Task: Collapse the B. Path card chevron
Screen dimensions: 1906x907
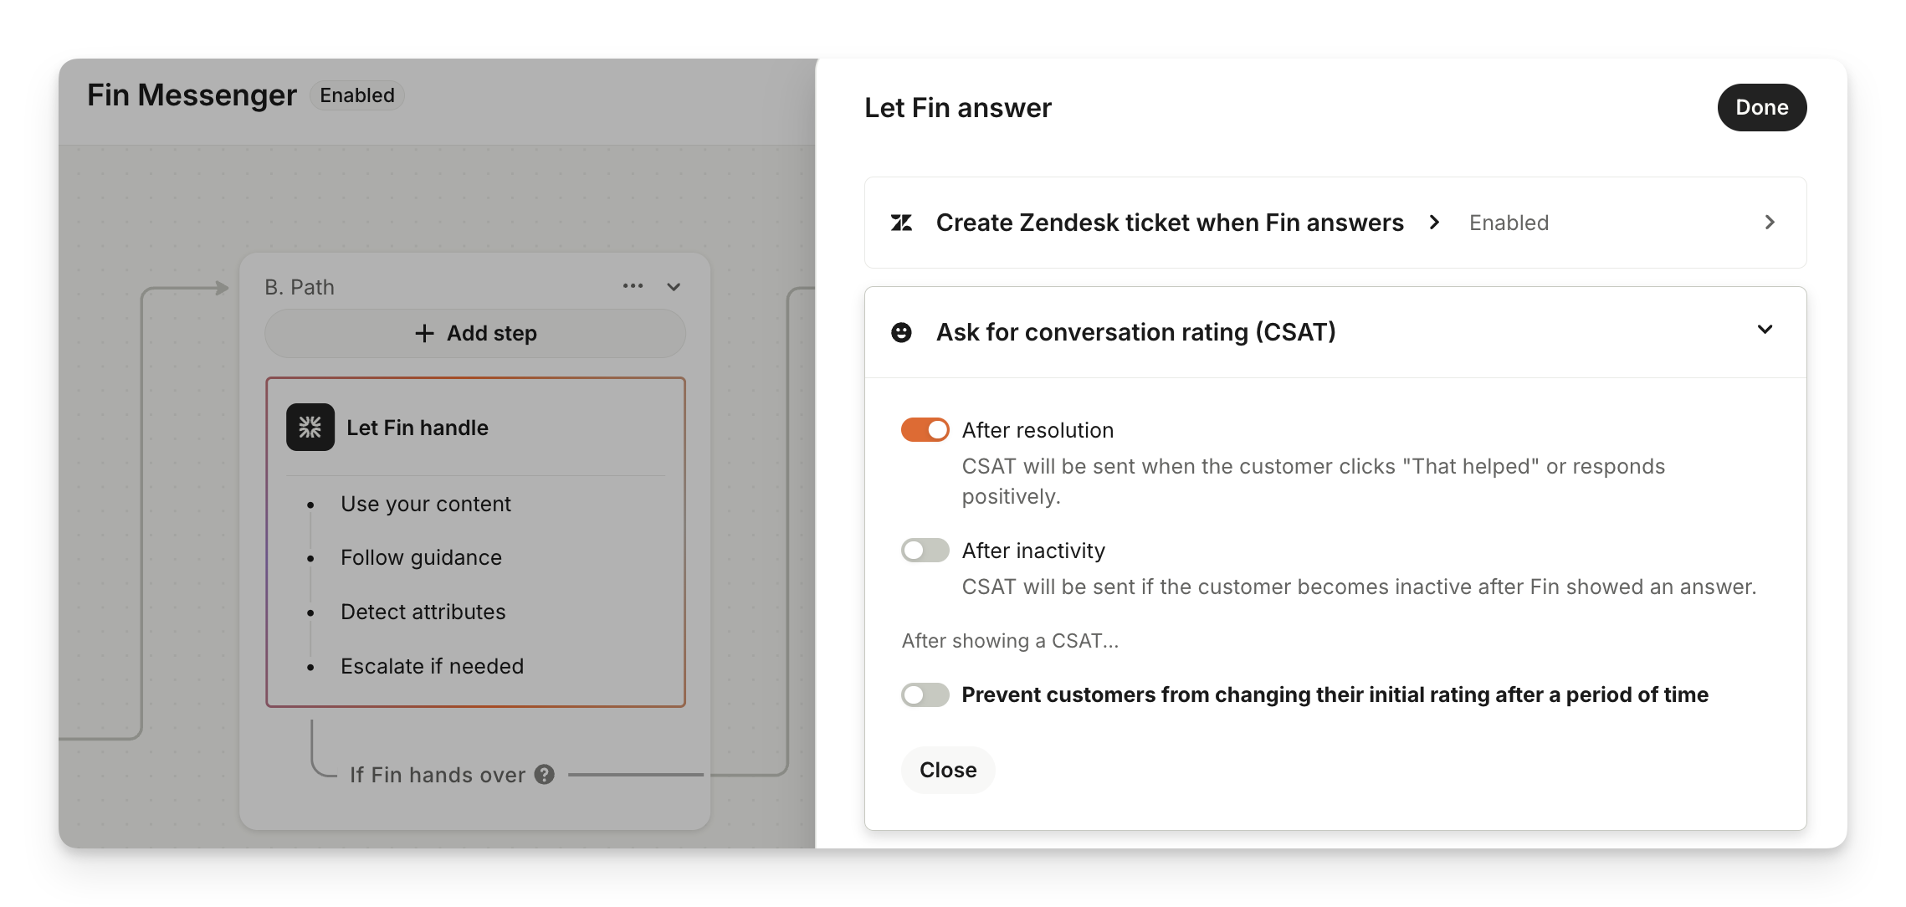Action: [674, 287]
